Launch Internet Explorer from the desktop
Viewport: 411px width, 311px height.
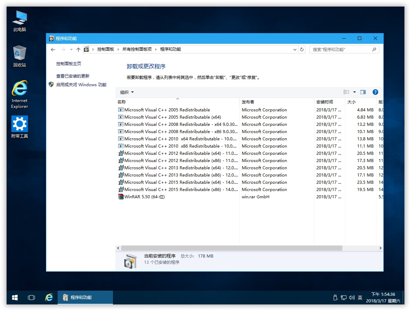tap(20, 94)
